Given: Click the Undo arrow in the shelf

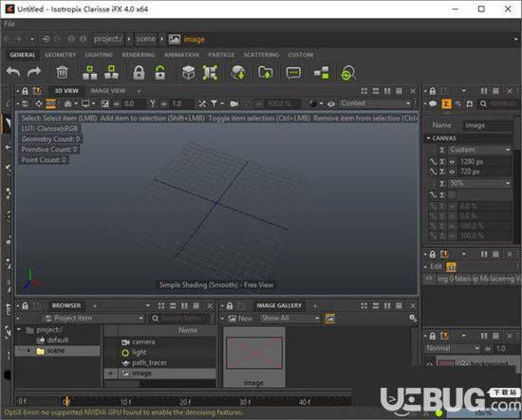Looking at the screenshot, I should pos(13,72).
